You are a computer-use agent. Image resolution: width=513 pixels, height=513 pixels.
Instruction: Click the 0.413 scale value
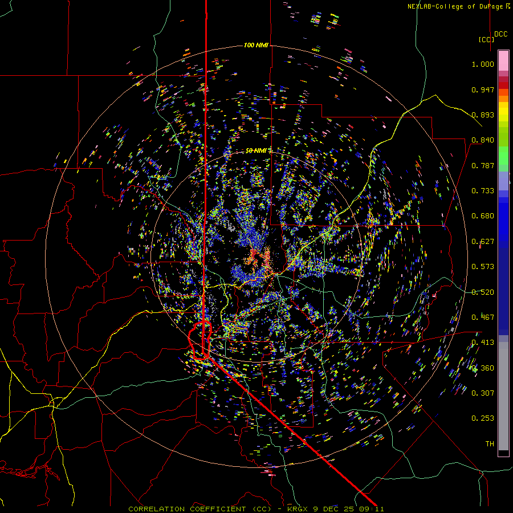pos(483,343)
